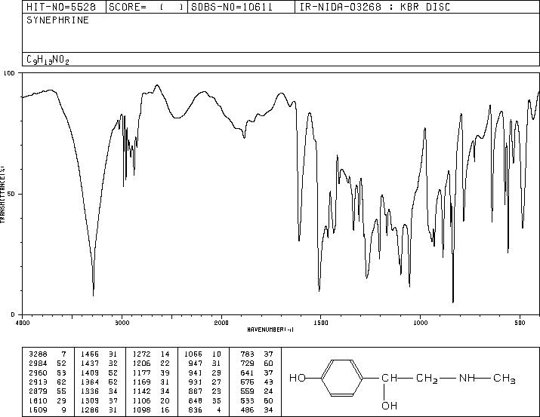Click the CH3 group in the structure
The image size is (540, 417).
point(505,379)
